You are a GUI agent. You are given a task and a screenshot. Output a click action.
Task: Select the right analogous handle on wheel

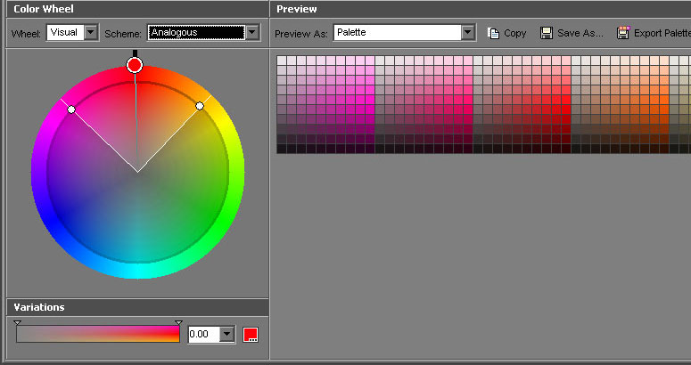[x=200, y=106]
